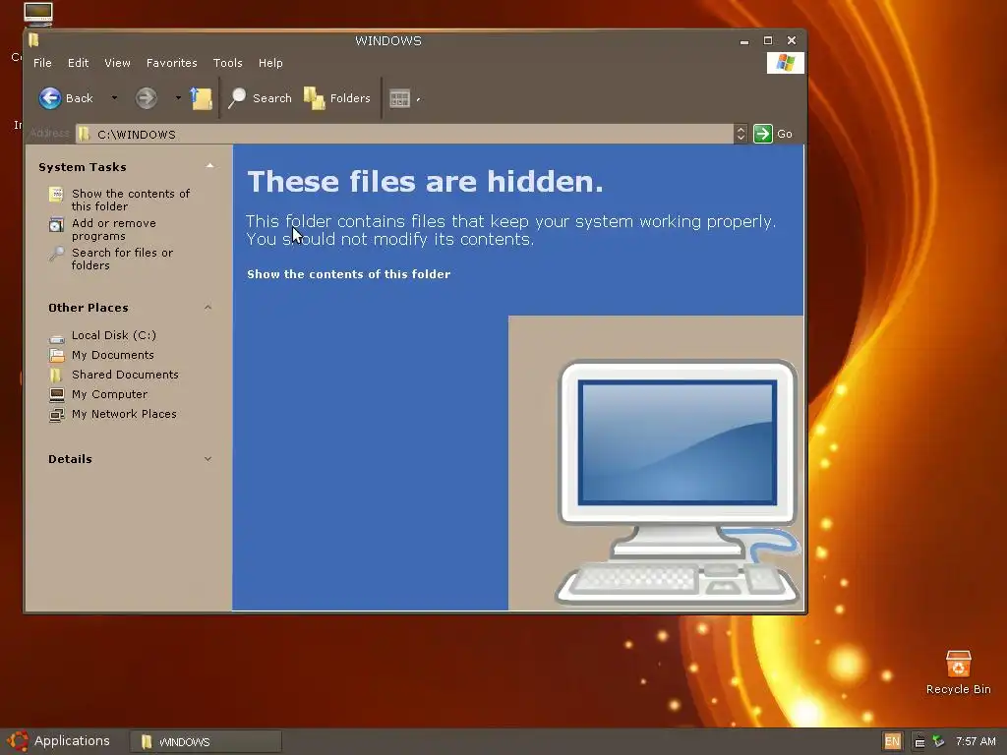The width and height of the screenshot is (1007, 755).
Task: Open the Favorites menu
Action: 171,63
